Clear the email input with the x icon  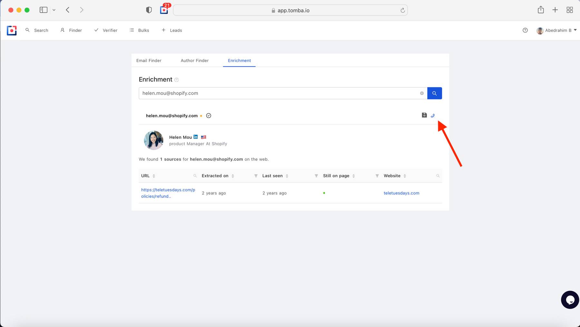pos(422,93)
